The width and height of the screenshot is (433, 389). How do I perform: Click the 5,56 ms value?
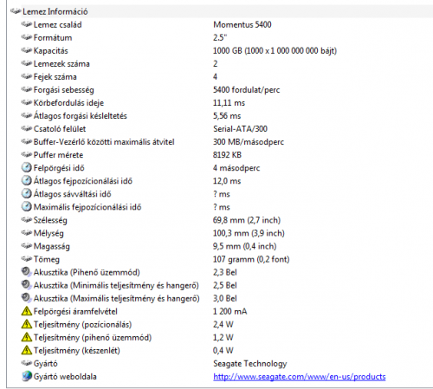coord(227,116)
